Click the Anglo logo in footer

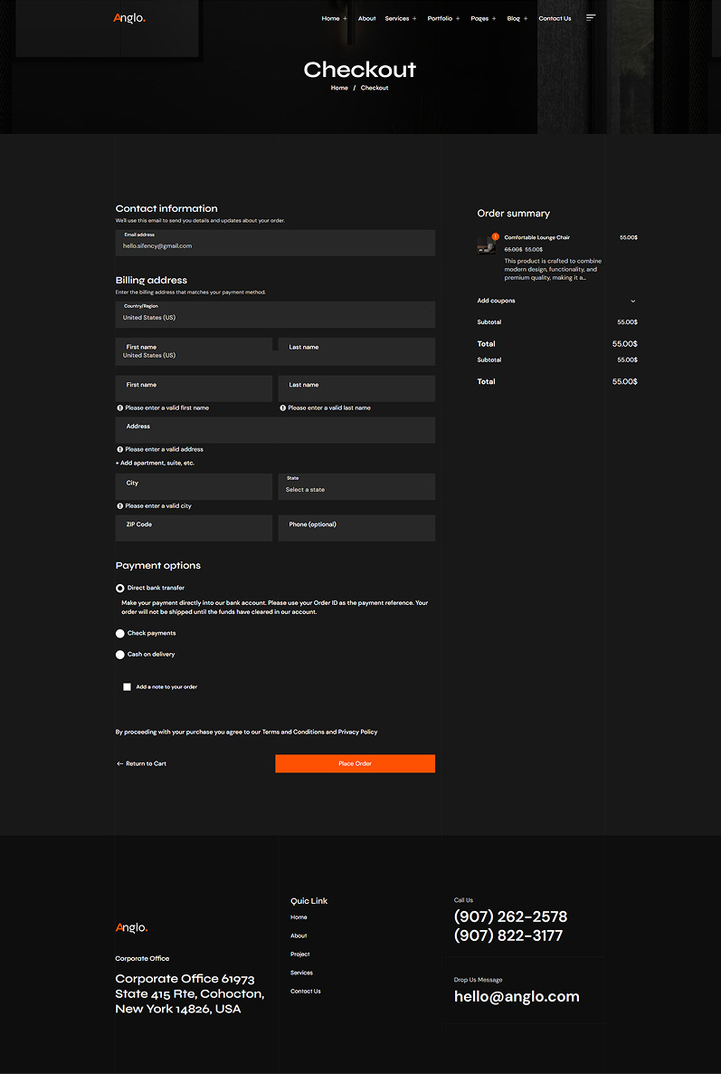point(131,927)
